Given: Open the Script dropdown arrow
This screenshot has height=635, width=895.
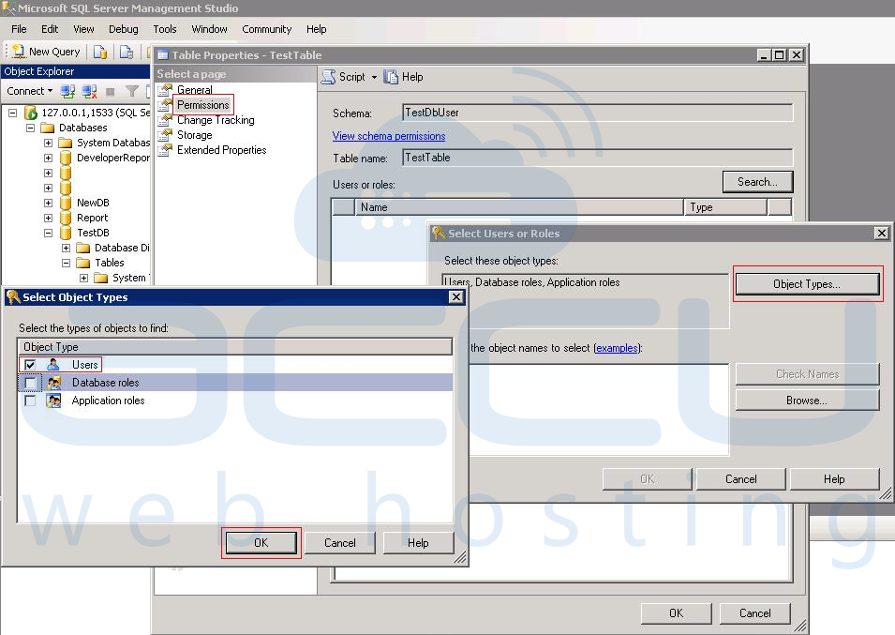Looking at the screenshot, I should pos(375,77).
